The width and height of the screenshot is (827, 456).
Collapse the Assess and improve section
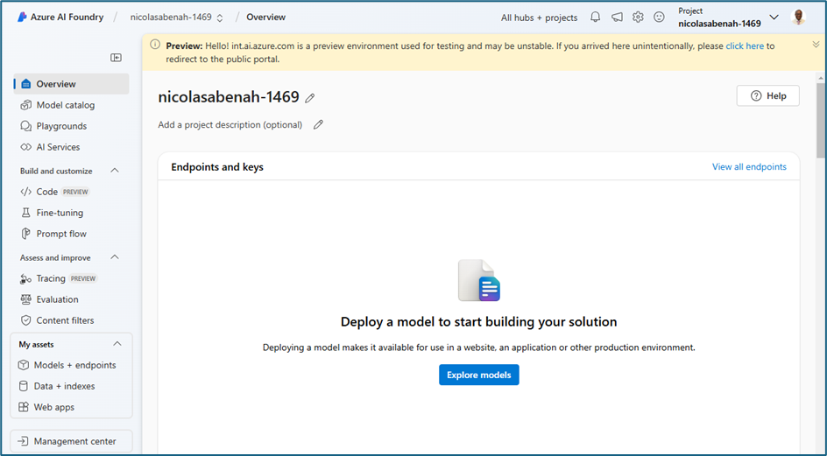(x=115, y=257)
